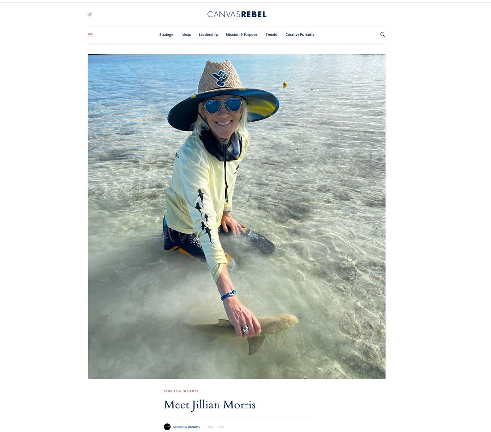Viewport: 491px width, 432px height.
Task: Click the May 1, 2025 post date
Action: pyautogui.click(x=216, y=427)
